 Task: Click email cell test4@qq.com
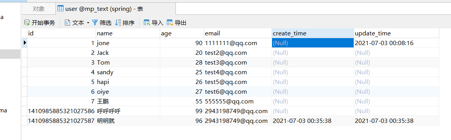238,72
